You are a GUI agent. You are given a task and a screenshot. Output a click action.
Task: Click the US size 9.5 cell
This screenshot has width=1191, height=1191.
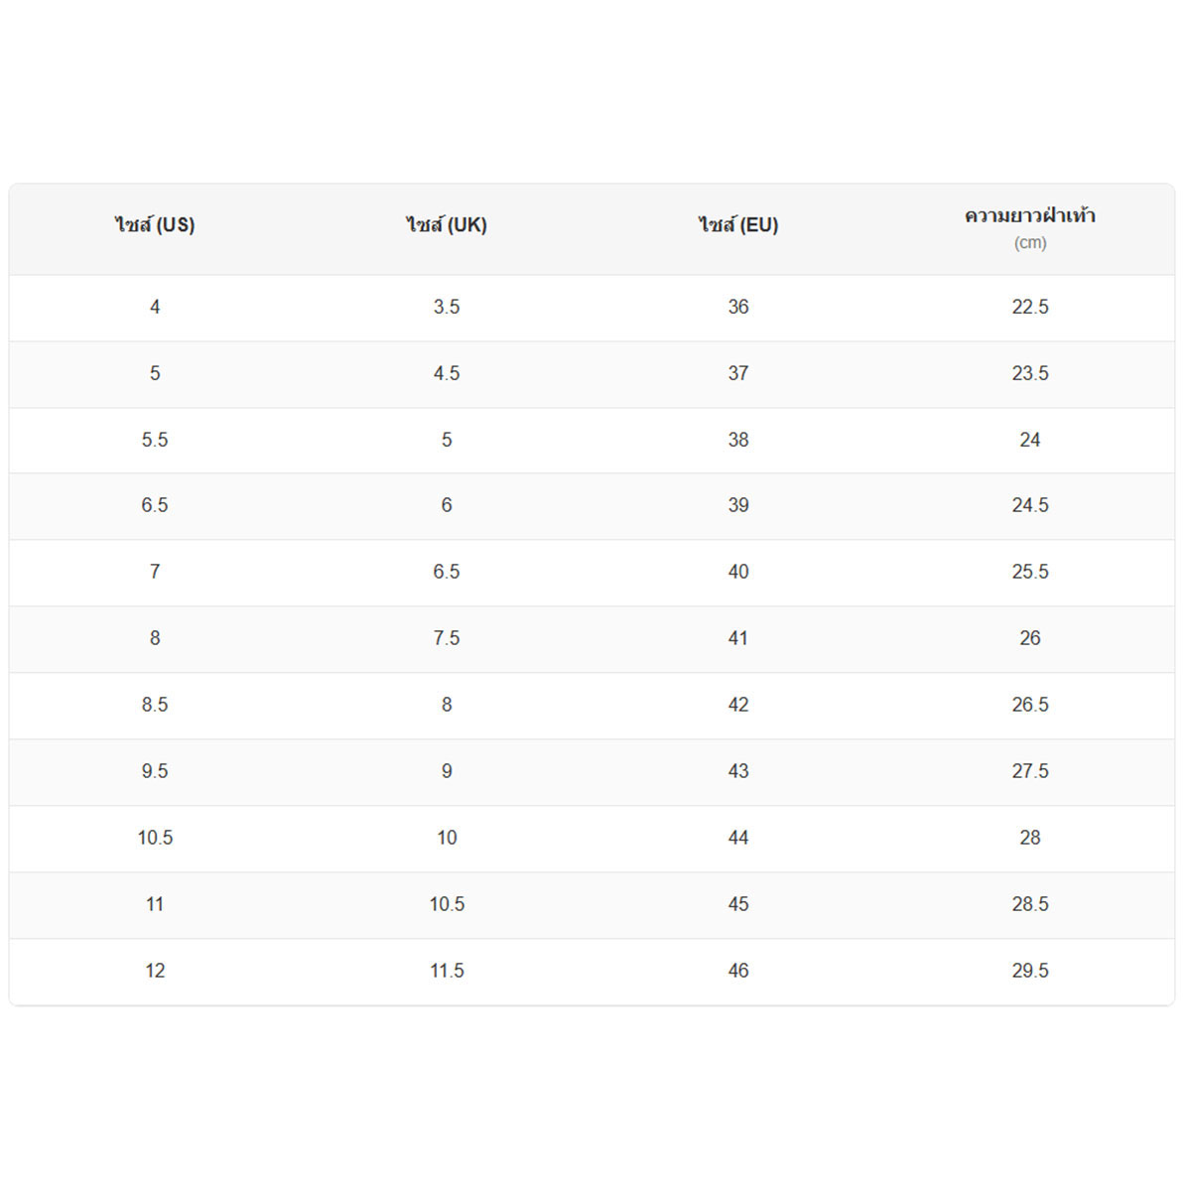pyautogui.click(x=155, y=772)
